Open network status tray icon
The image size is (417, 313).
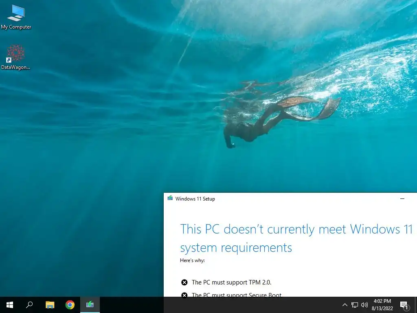pyautogui.click(x=355, y=305)
